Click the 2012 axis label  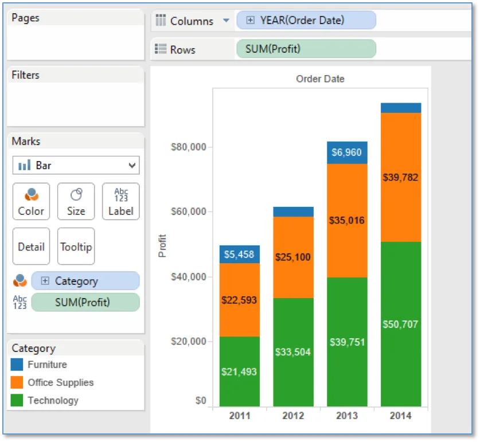pos(293,416)
